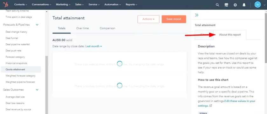
Task: Switch to the Over time tab
Action: coord(82,28)
